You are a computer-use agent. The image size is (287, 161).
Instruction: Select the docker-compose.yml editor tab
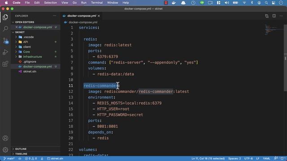(82, 16)
